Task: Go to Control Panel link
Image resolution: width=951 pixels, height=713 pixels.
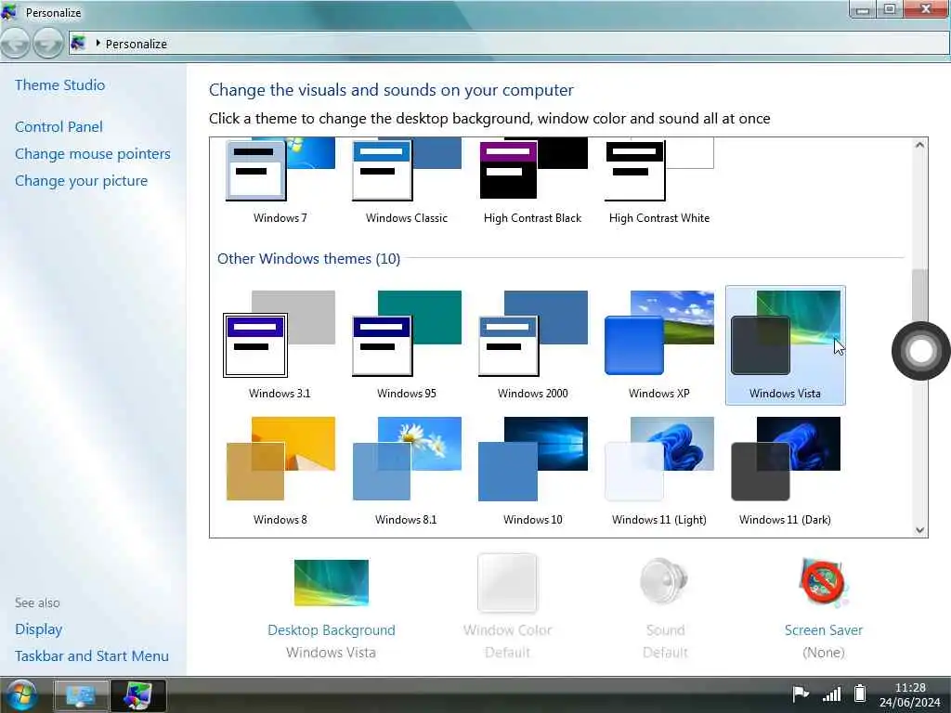Action: [59, 126]
